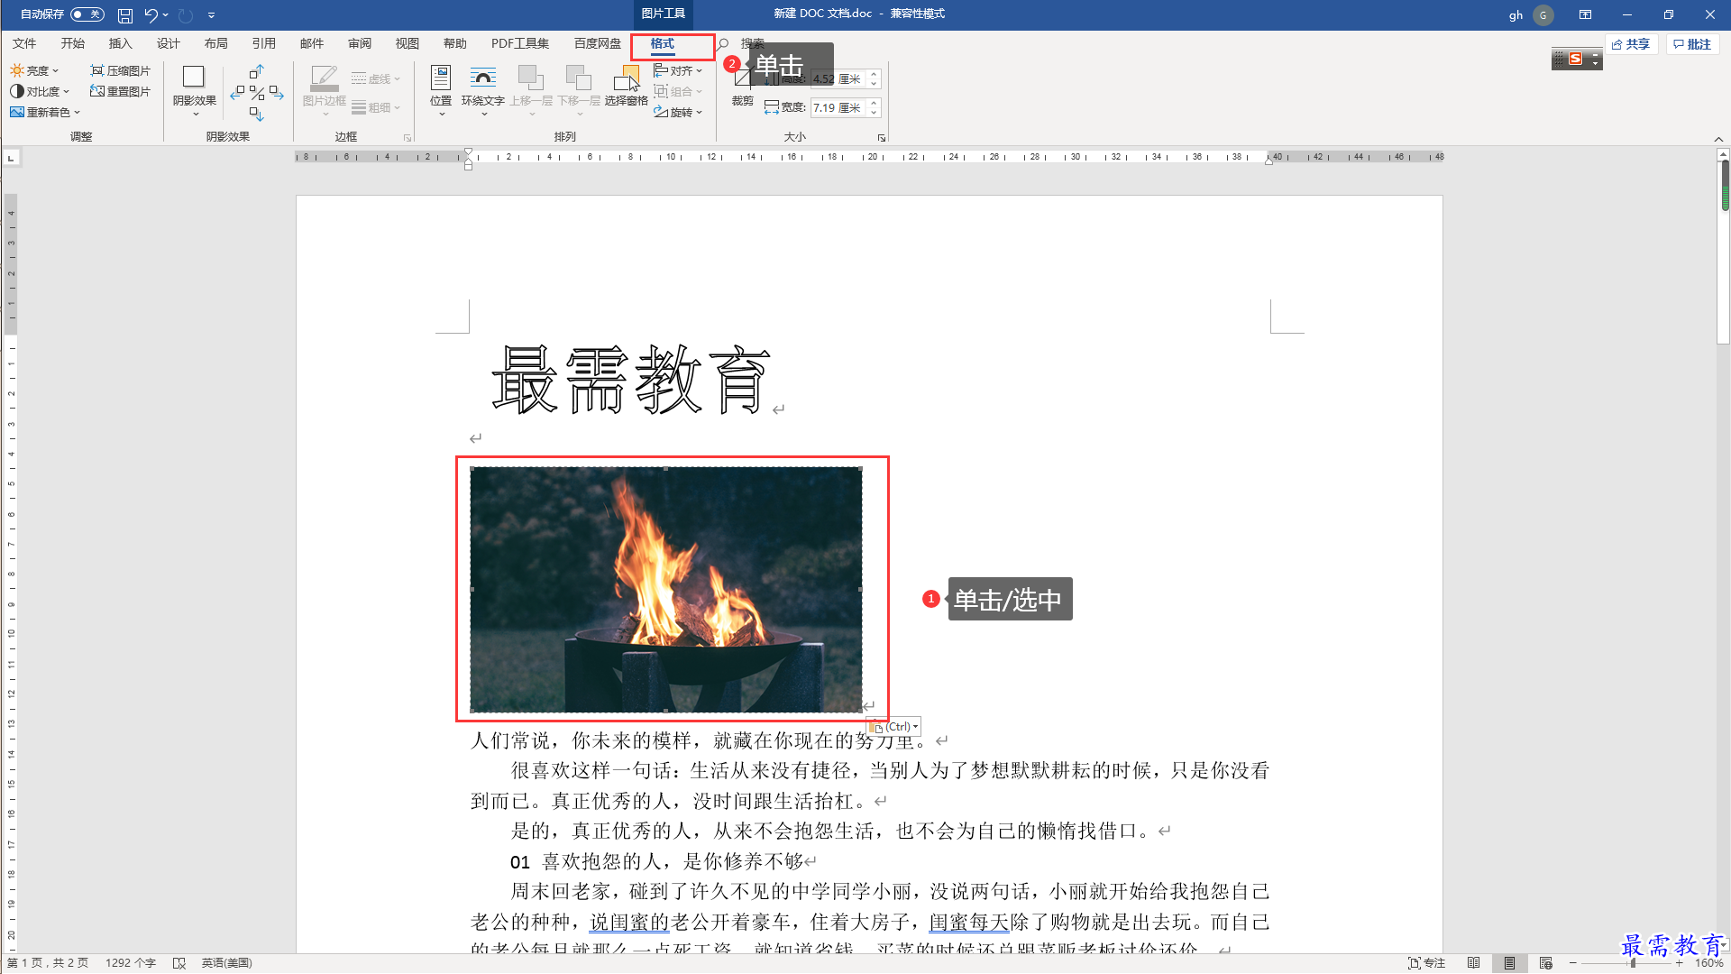The image size is (1731, 974).
Task: Collapse the ribbon with the chevron
Action: [1718, 138]
